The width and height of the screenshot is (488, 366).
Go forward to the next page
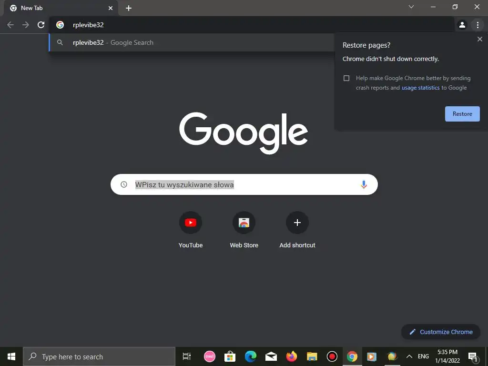(26, 25)
